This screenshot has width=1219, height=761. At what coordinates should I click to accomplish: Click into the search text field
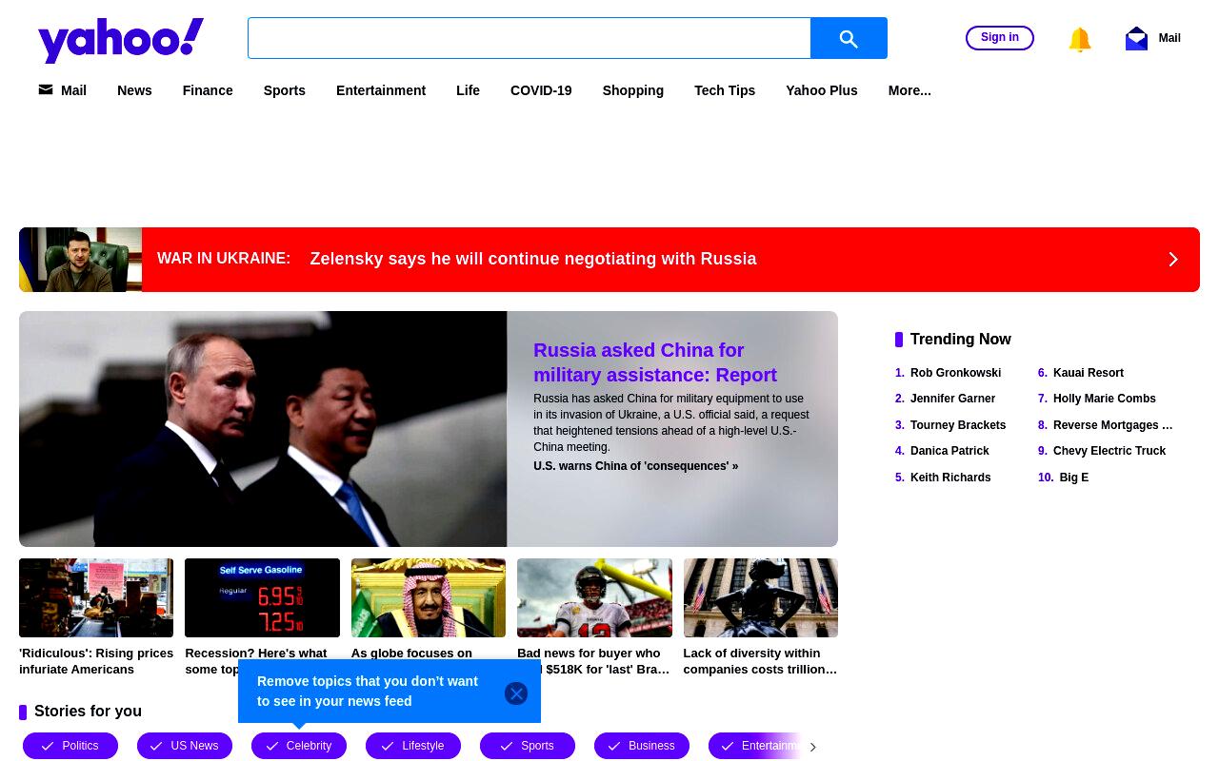tap(530, 38)
